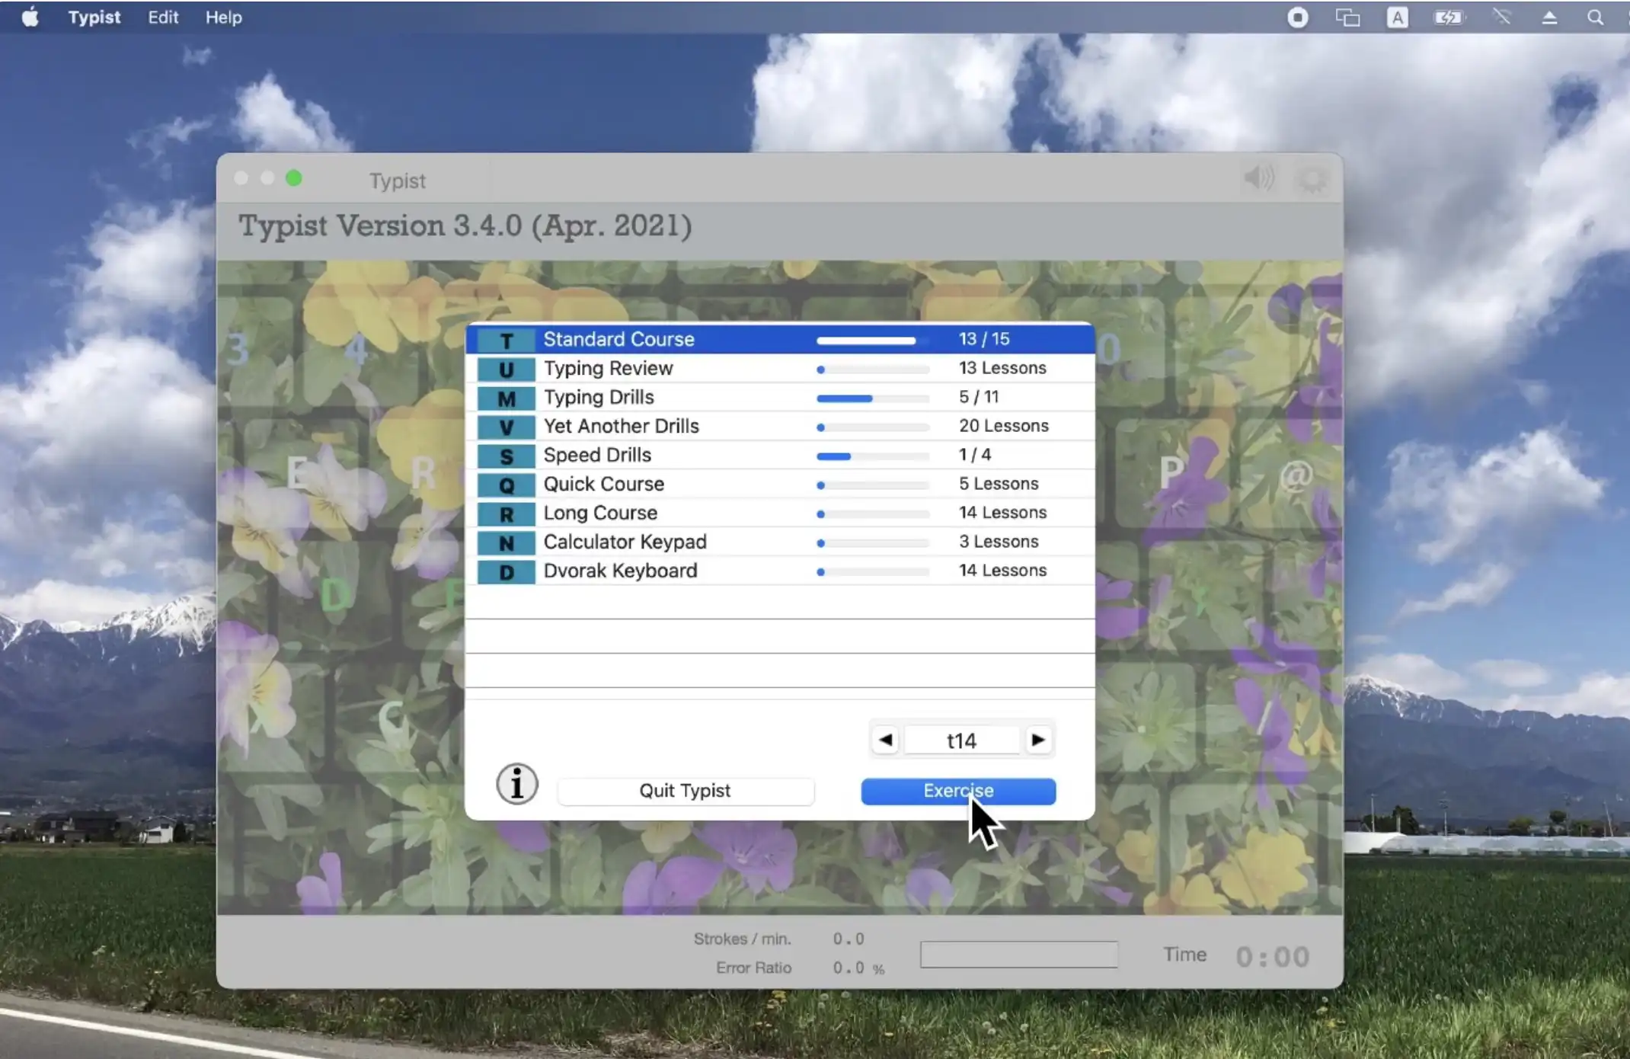Viewport: 1630px width, 1059px height.
Task: Select the M key icon for Typing Drills
Action: coord(506,398)
